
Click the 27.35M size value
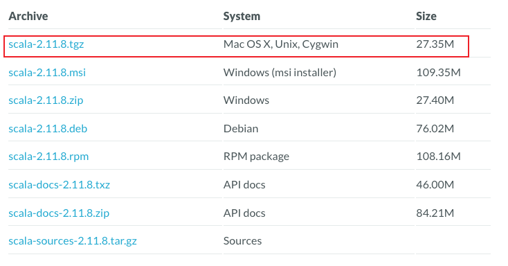pyautogui.click(x=435, y=44)
